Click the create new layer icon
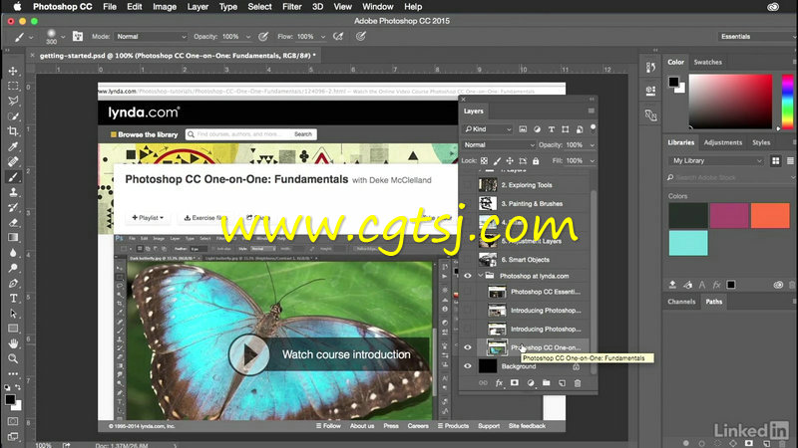The width and height of the screenshot is (798, 448). [x=562, y=383]
